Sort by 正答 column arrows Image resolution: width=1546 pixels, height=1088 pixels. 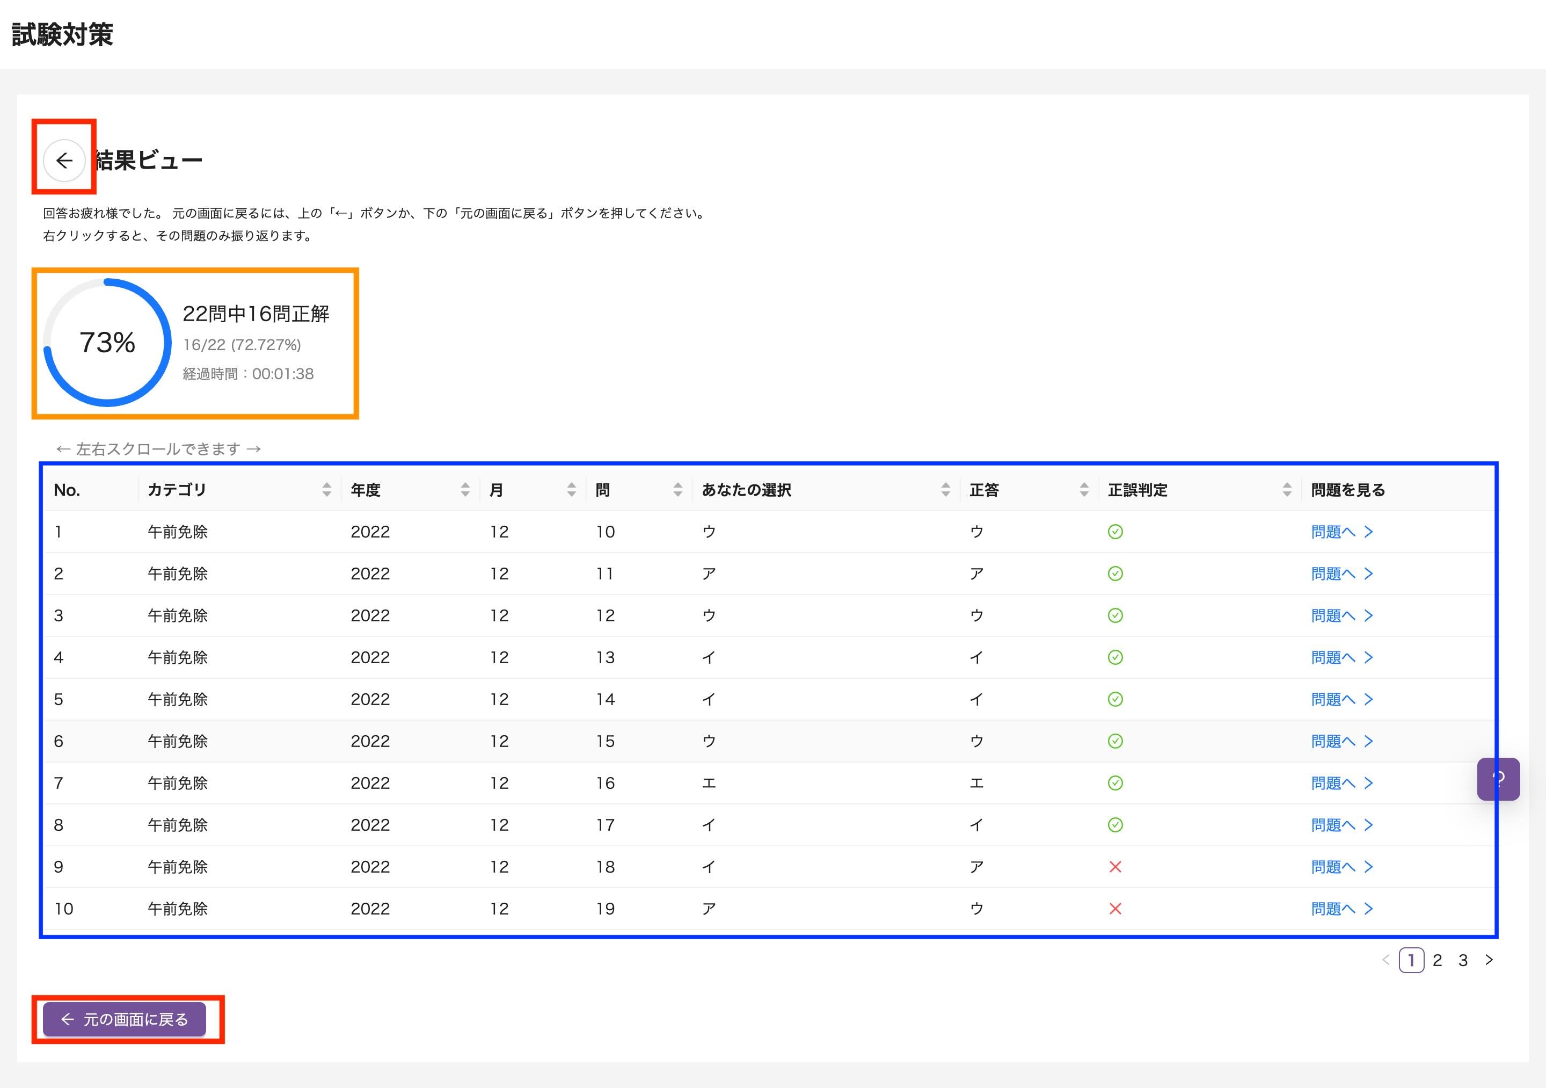tap(1083, 490)
